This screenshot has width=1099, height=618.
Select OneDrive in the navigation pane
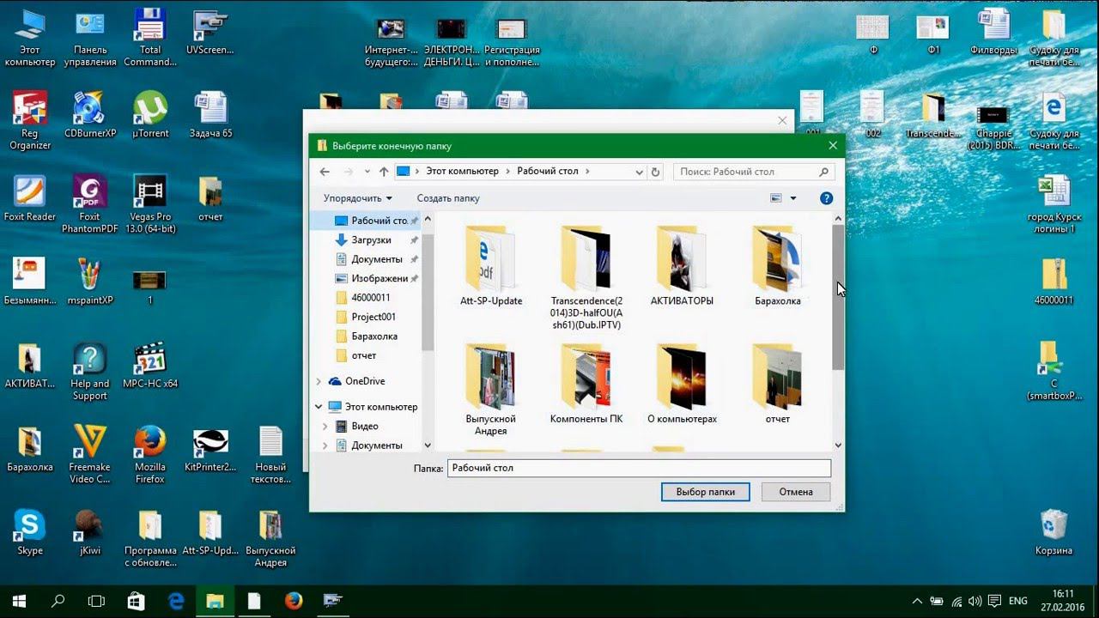coord(365,381)
